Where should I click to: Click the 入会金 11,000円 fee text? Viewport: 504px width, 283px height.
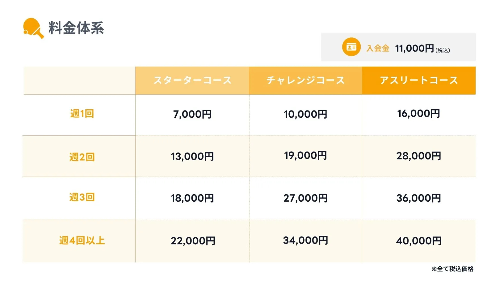(408, 49)
